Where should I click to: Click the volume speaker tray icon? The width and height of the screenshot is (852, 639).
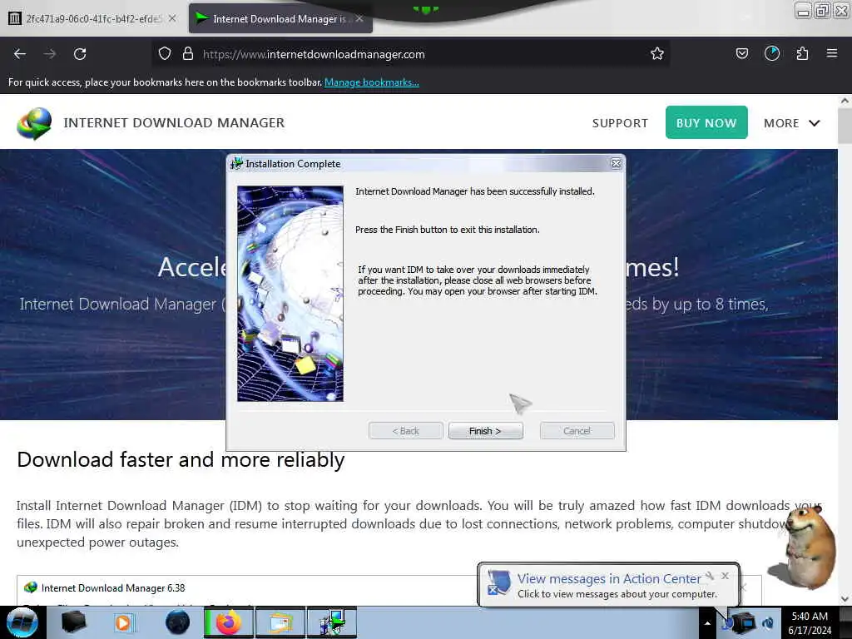768,622
